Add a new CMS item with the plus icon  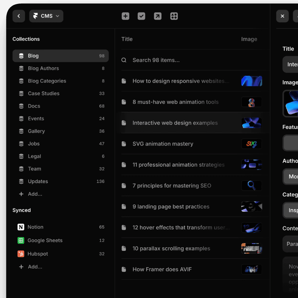click(125, 16)
